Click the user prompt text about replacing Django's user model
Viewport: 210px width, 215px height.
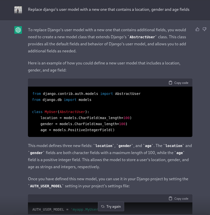tap(109, 10)
